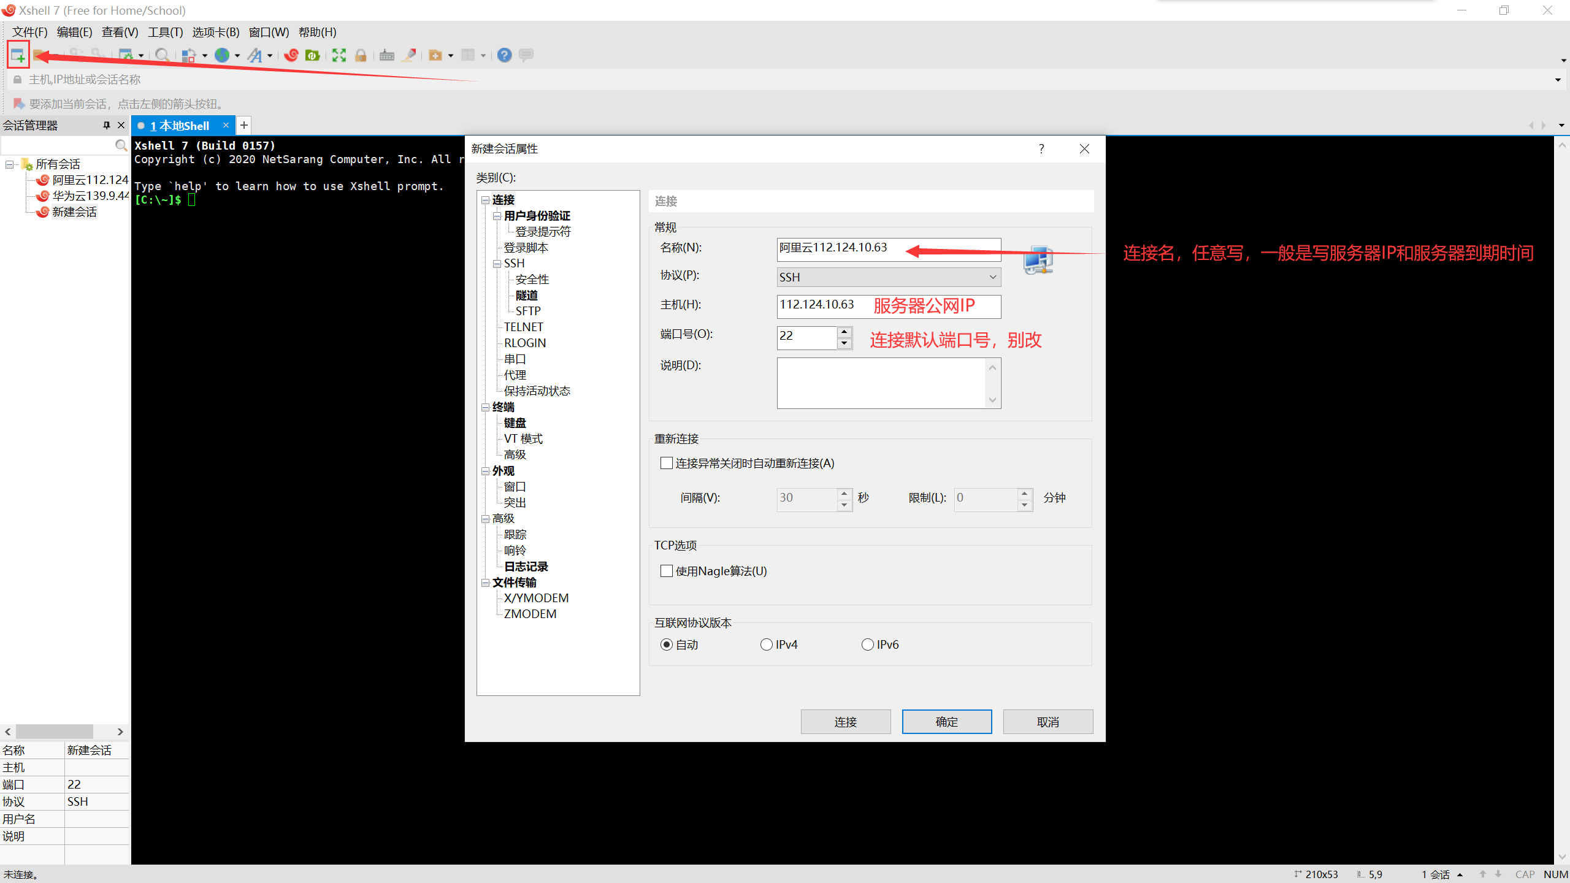Open 帮助(H) menu

coord(318,32)
